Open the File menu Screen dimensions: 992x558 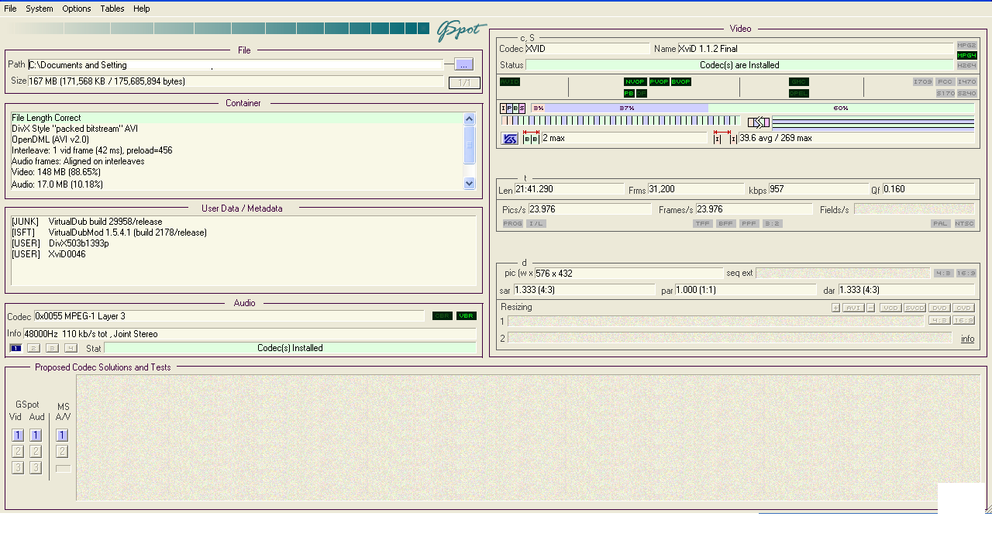coord(10,9)
